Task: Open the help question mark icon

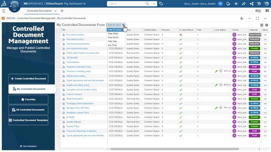Action: [266, 4]
